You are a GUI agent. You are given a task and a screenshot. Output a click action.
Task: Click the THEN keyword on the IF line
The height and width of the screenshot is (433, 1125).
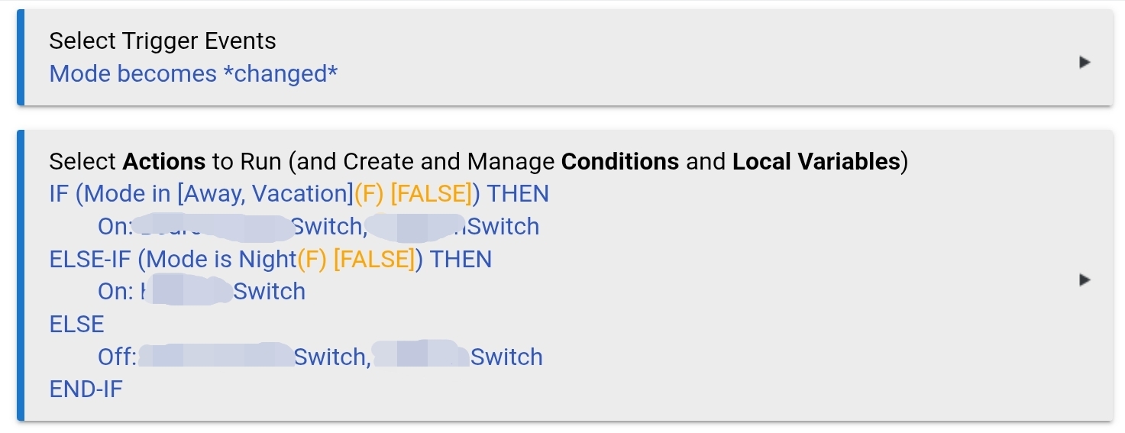[x=518, y=194]
